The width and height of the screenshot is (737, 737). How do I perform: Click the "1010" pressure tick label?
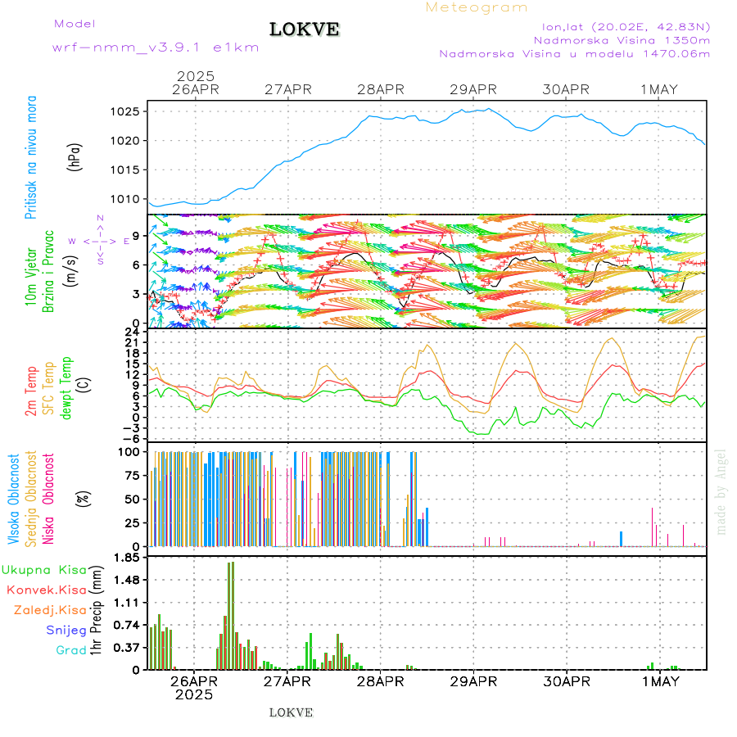click(125, 199)
